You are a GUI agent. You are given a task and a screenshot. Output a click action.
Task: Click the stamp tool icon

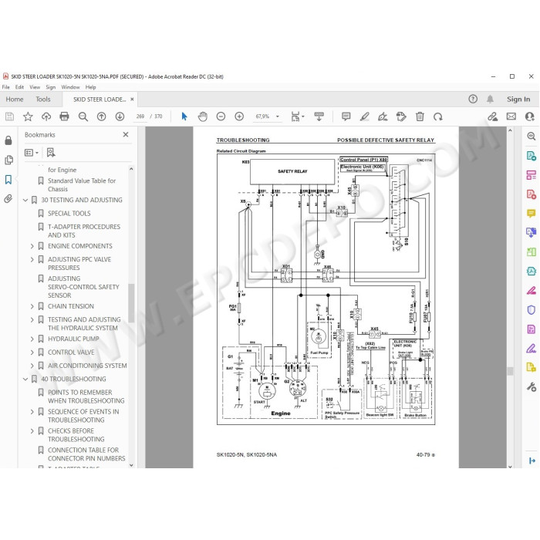(401, 116)
